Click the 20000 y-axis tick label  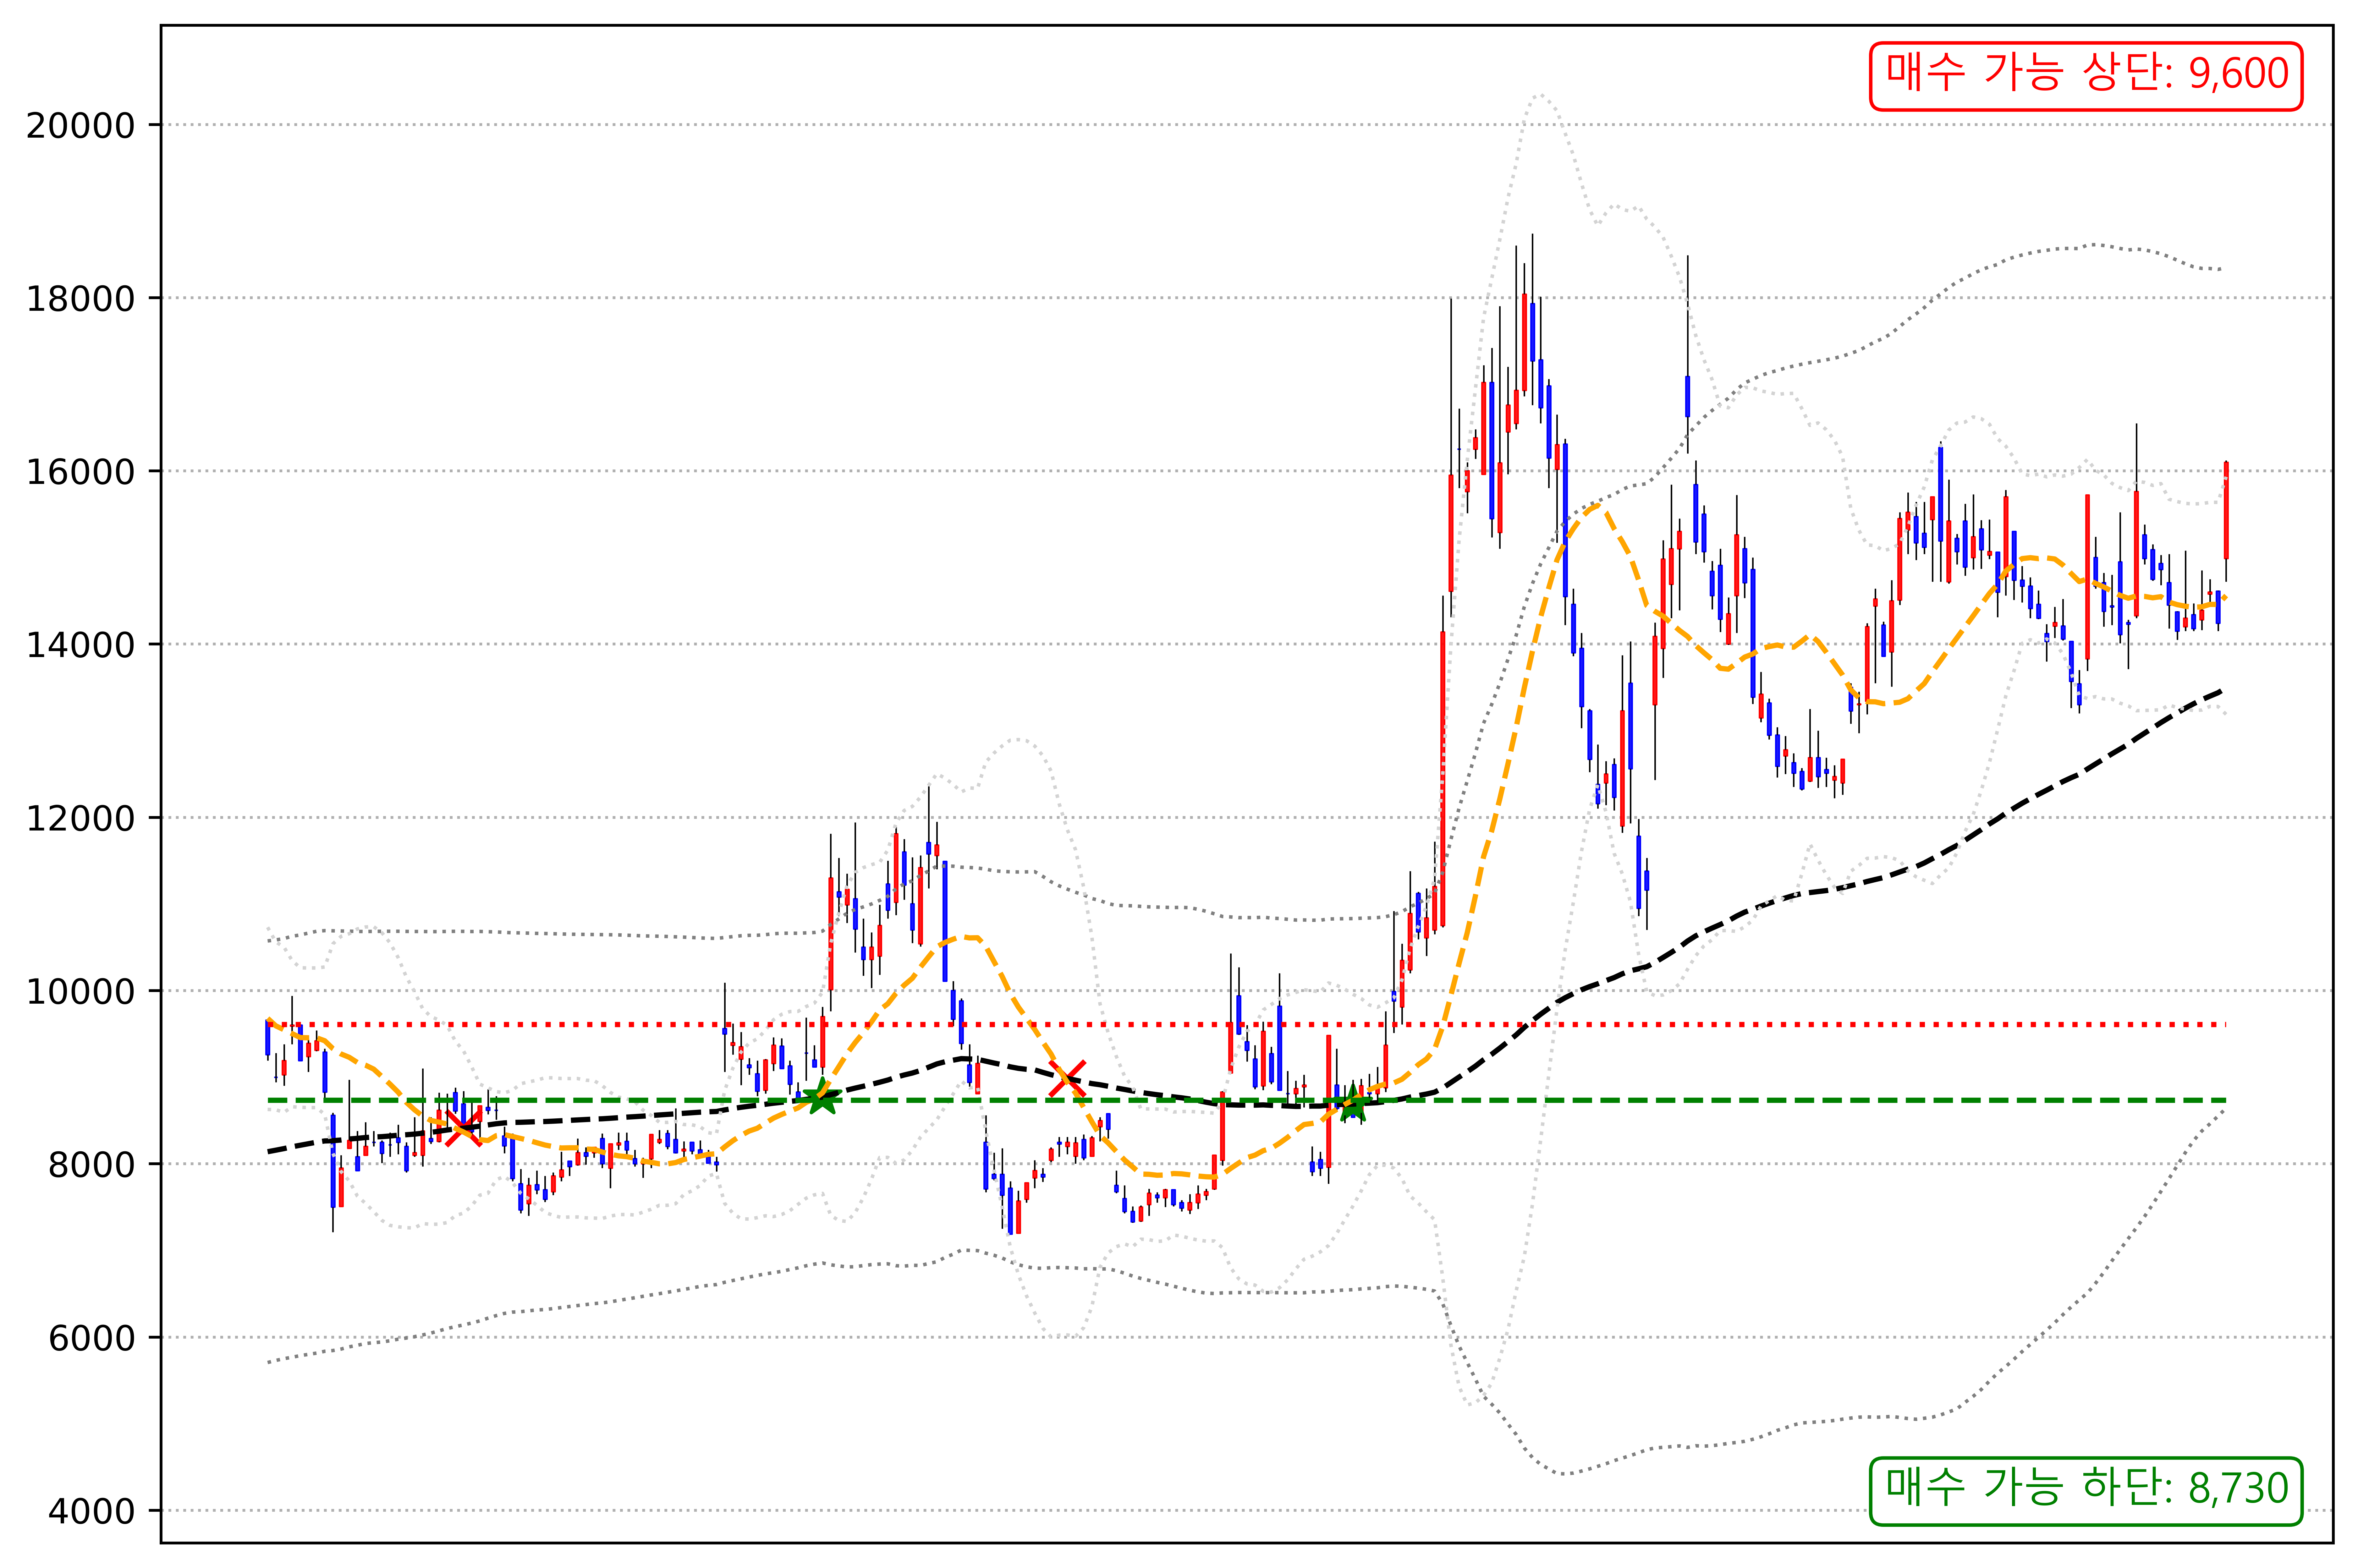pyautogui.click(x=80, y=126)
